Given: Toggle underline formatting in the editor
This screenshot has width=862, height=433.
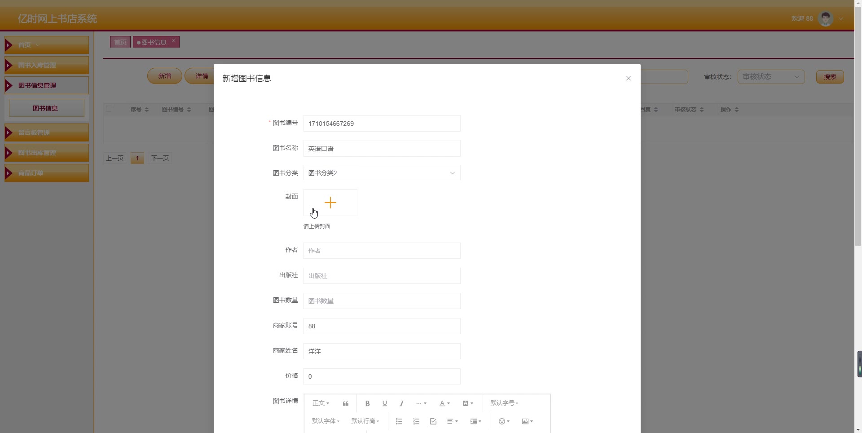Looking at the screenshot, I should click(x=384, y=403).
